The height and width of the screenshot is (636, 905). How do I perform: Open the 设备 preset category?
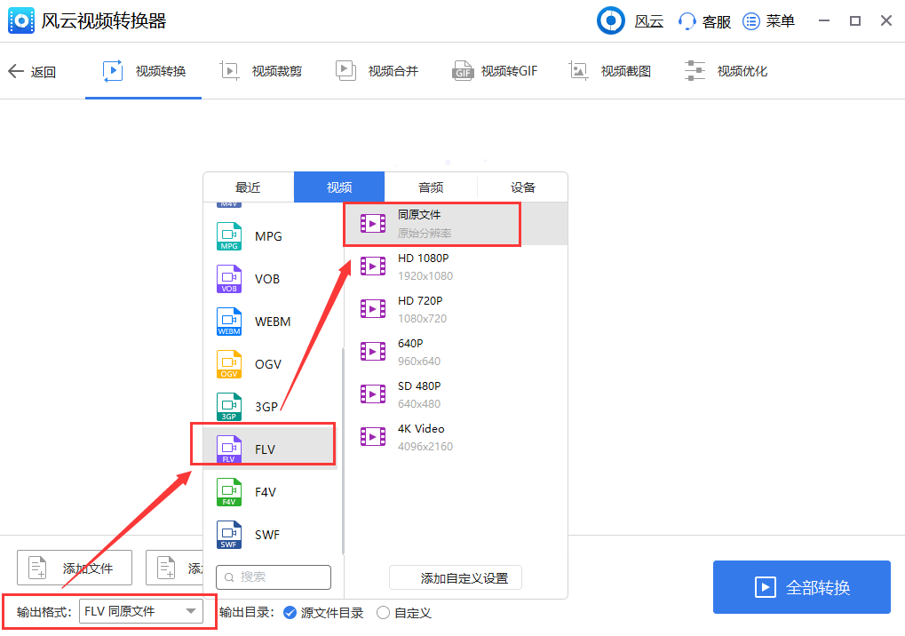(522, 187)
